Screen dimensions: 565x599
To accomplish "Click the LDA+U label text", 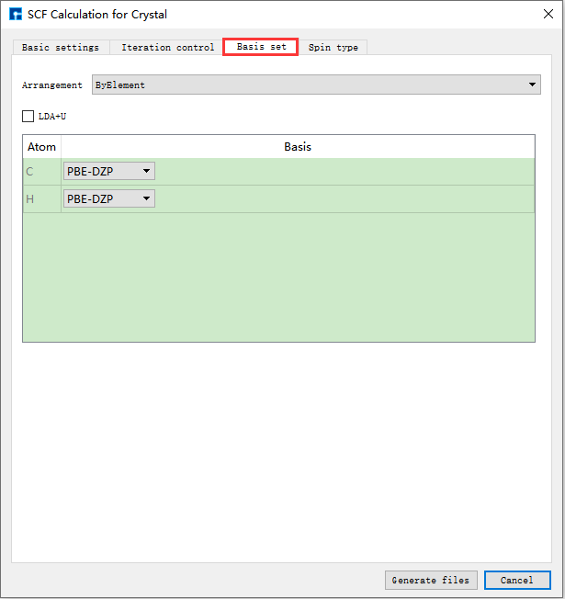I will (52, 117).
